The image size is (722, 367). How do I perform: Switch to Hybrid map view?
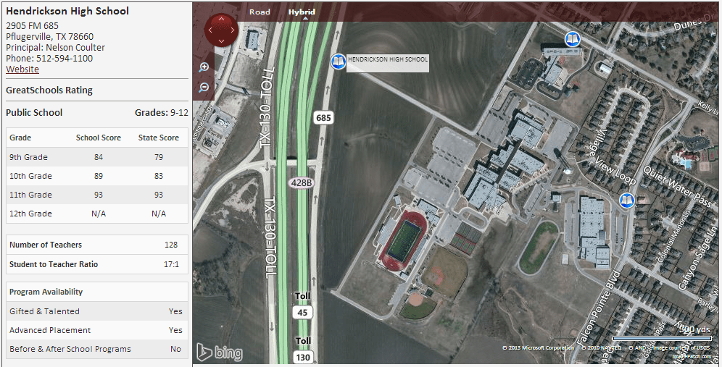point(302,12)
